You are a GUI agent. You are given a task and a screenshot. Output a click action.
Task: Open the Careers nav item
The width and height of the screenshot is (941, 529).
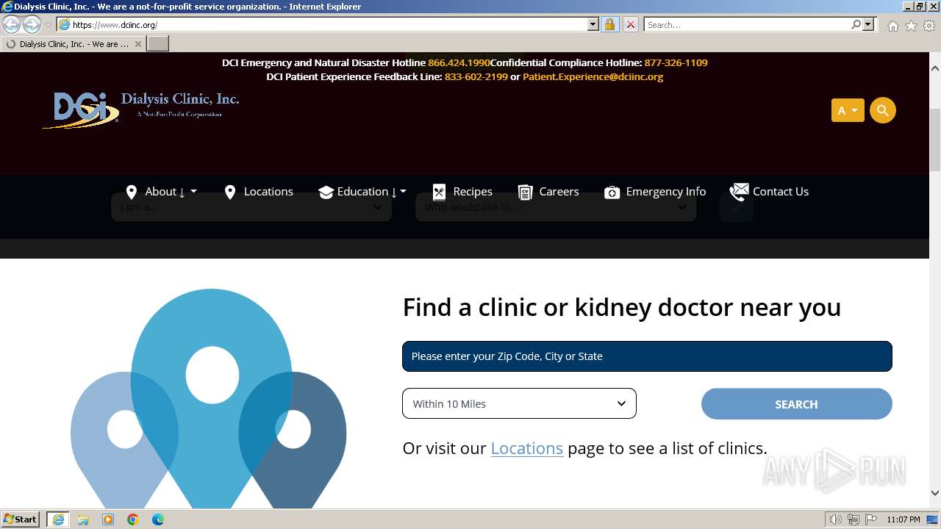559,191
